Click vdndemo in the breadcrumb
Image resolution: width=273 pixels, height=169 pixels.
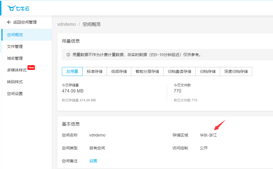[x=67, y=24]
